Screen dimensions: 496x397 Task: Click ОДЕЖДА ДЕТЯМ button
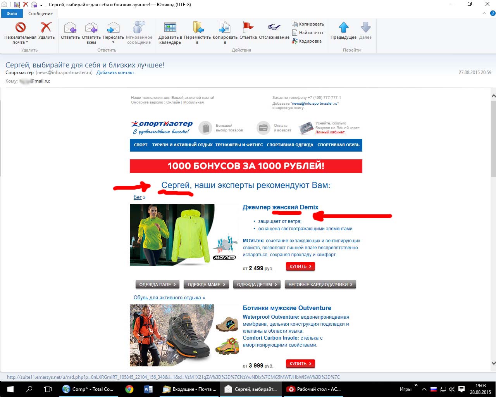click(257, 285)
